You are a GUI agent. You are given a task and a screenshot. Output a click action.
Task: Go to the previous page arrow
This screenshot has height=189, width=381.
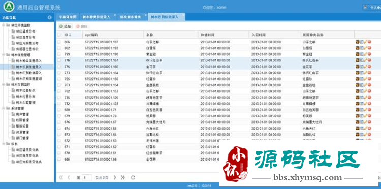point(69,178)
